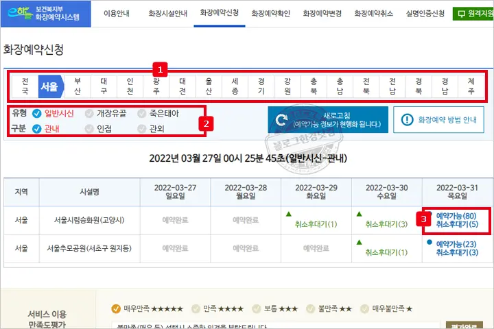Select the 울산 region tab
494x329 pixels.
click(x=209, y=86)
